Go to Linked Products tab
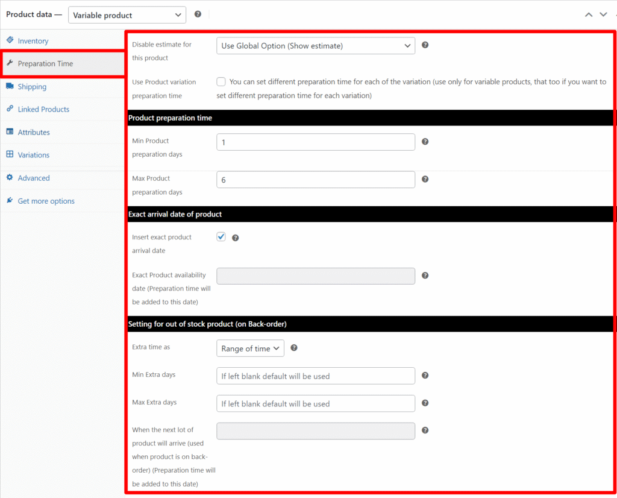The image size is (617, 498). click(x=43, y=109)
